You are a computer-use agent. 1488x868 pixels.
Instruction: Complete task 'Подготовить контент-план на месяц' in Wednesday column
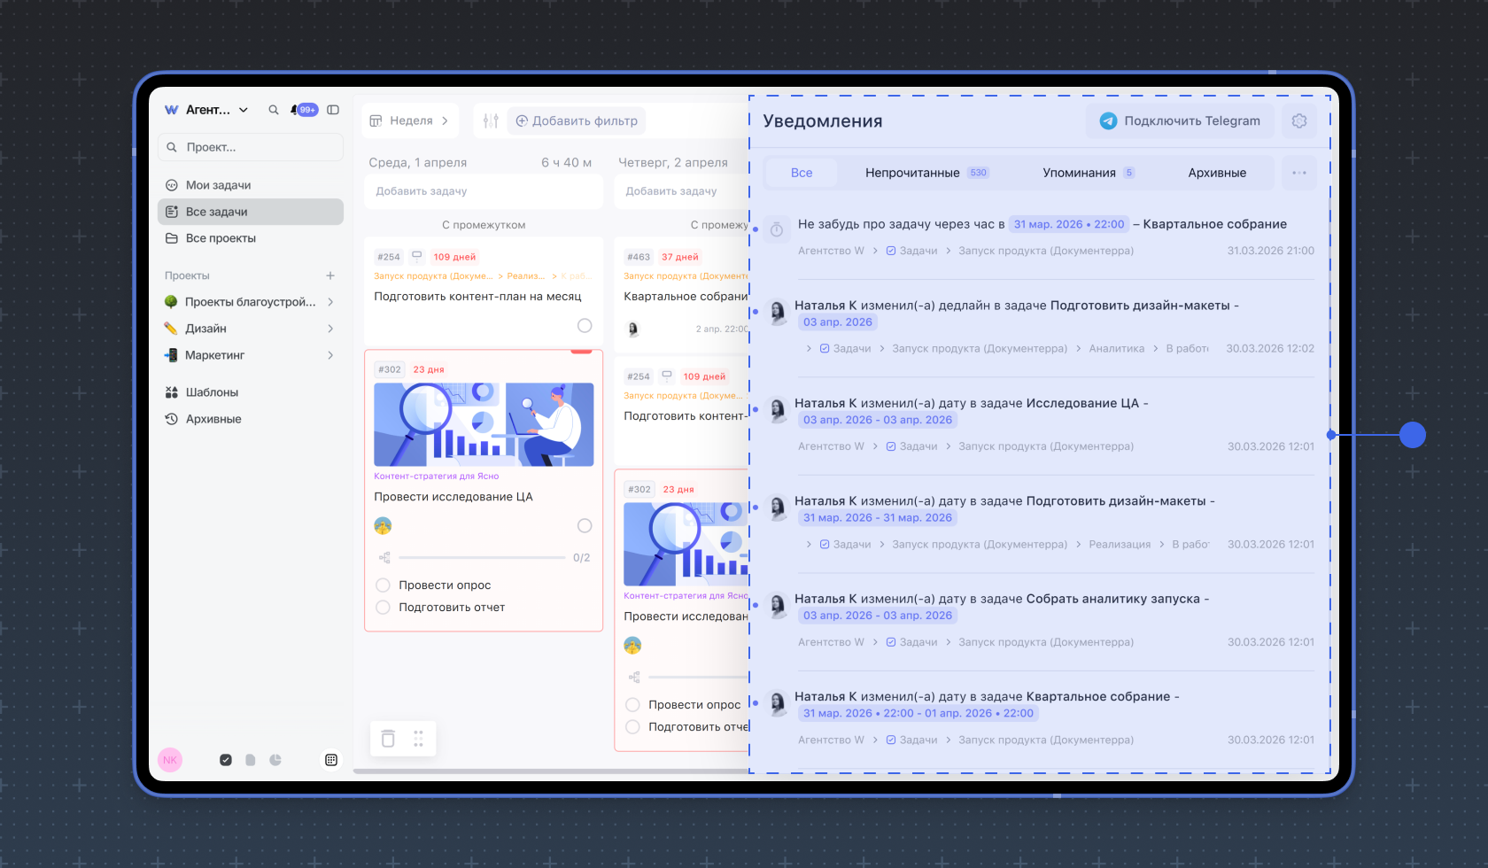(585, 326)
